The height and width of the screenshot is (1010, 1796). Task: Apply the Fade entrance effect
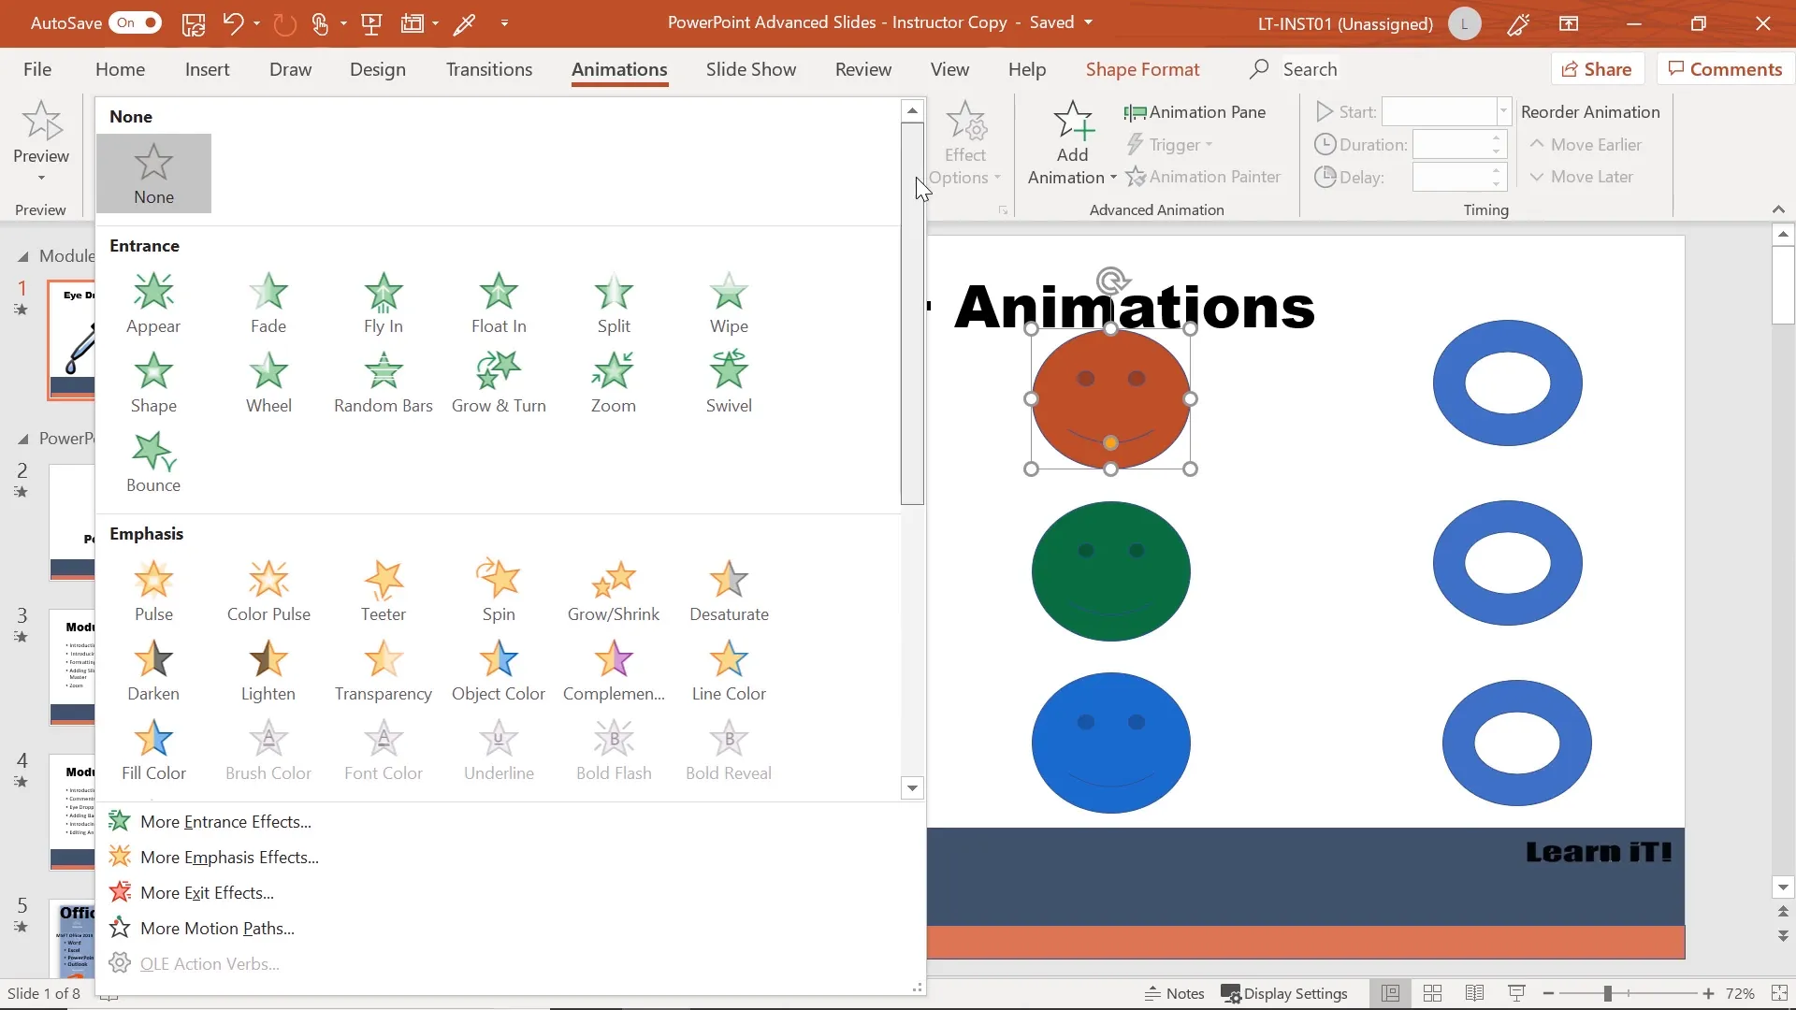[268, 304]
